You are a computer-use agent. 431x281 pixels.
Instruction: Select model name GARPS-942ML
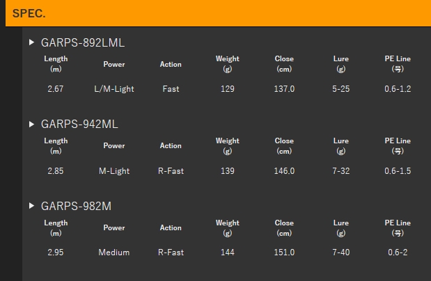click(79, 125)
